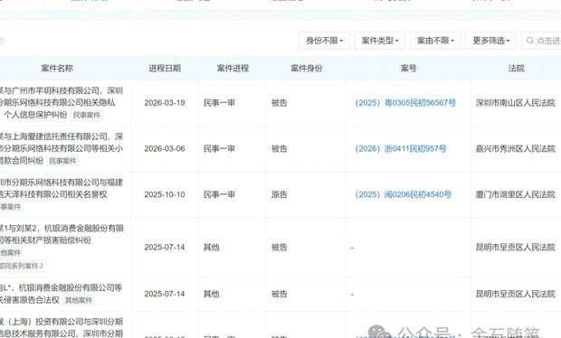Click the 案号 column header
The image size is (561, 338).
point(409,69)
